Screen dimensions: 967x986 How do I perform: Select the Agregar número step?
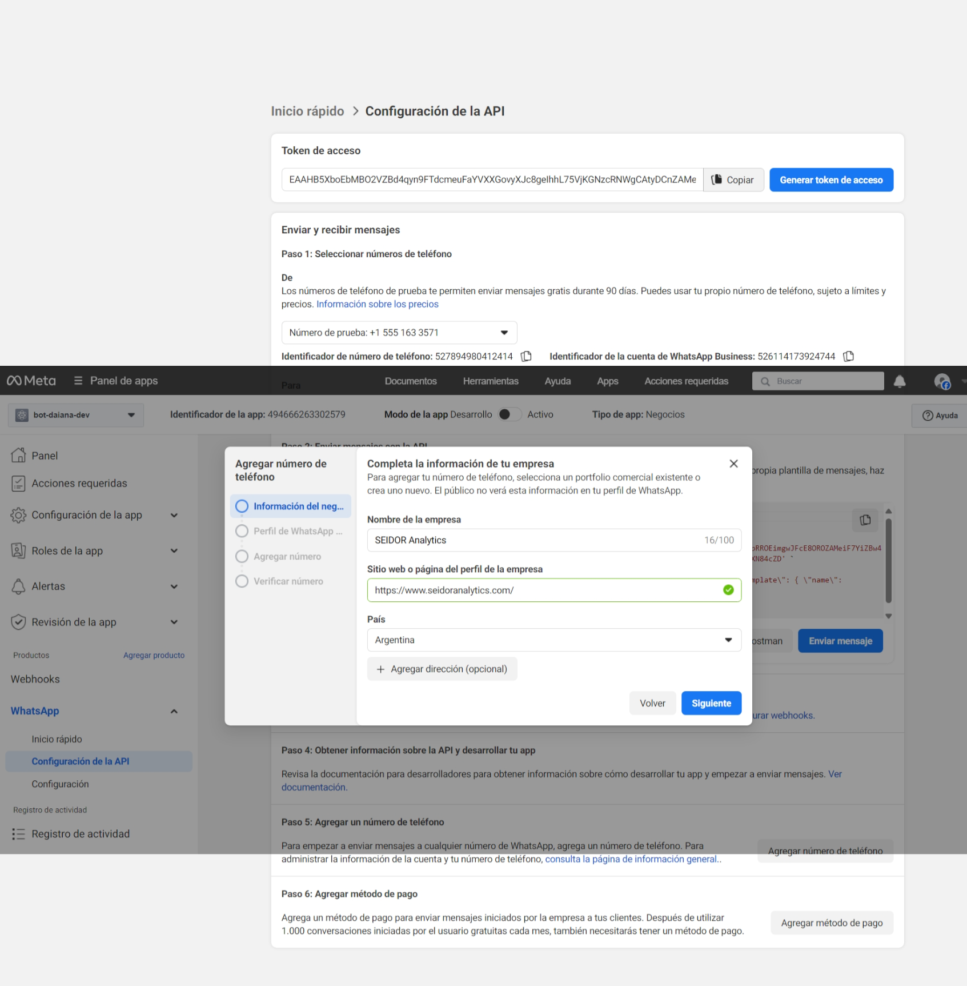tap(278, 556)
